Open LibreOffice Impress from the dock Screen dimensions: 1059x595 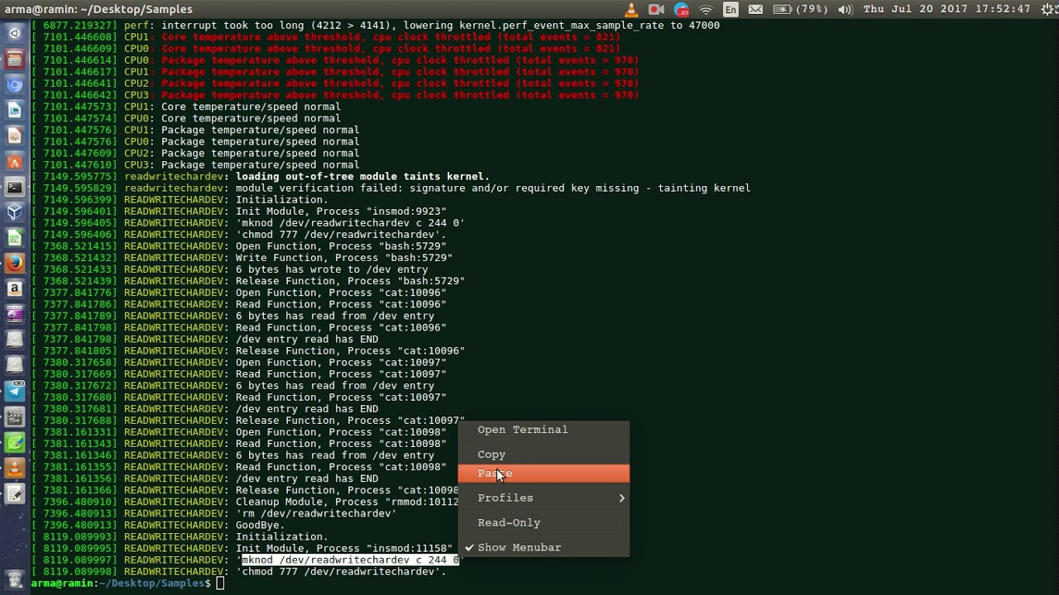point(14,136)
